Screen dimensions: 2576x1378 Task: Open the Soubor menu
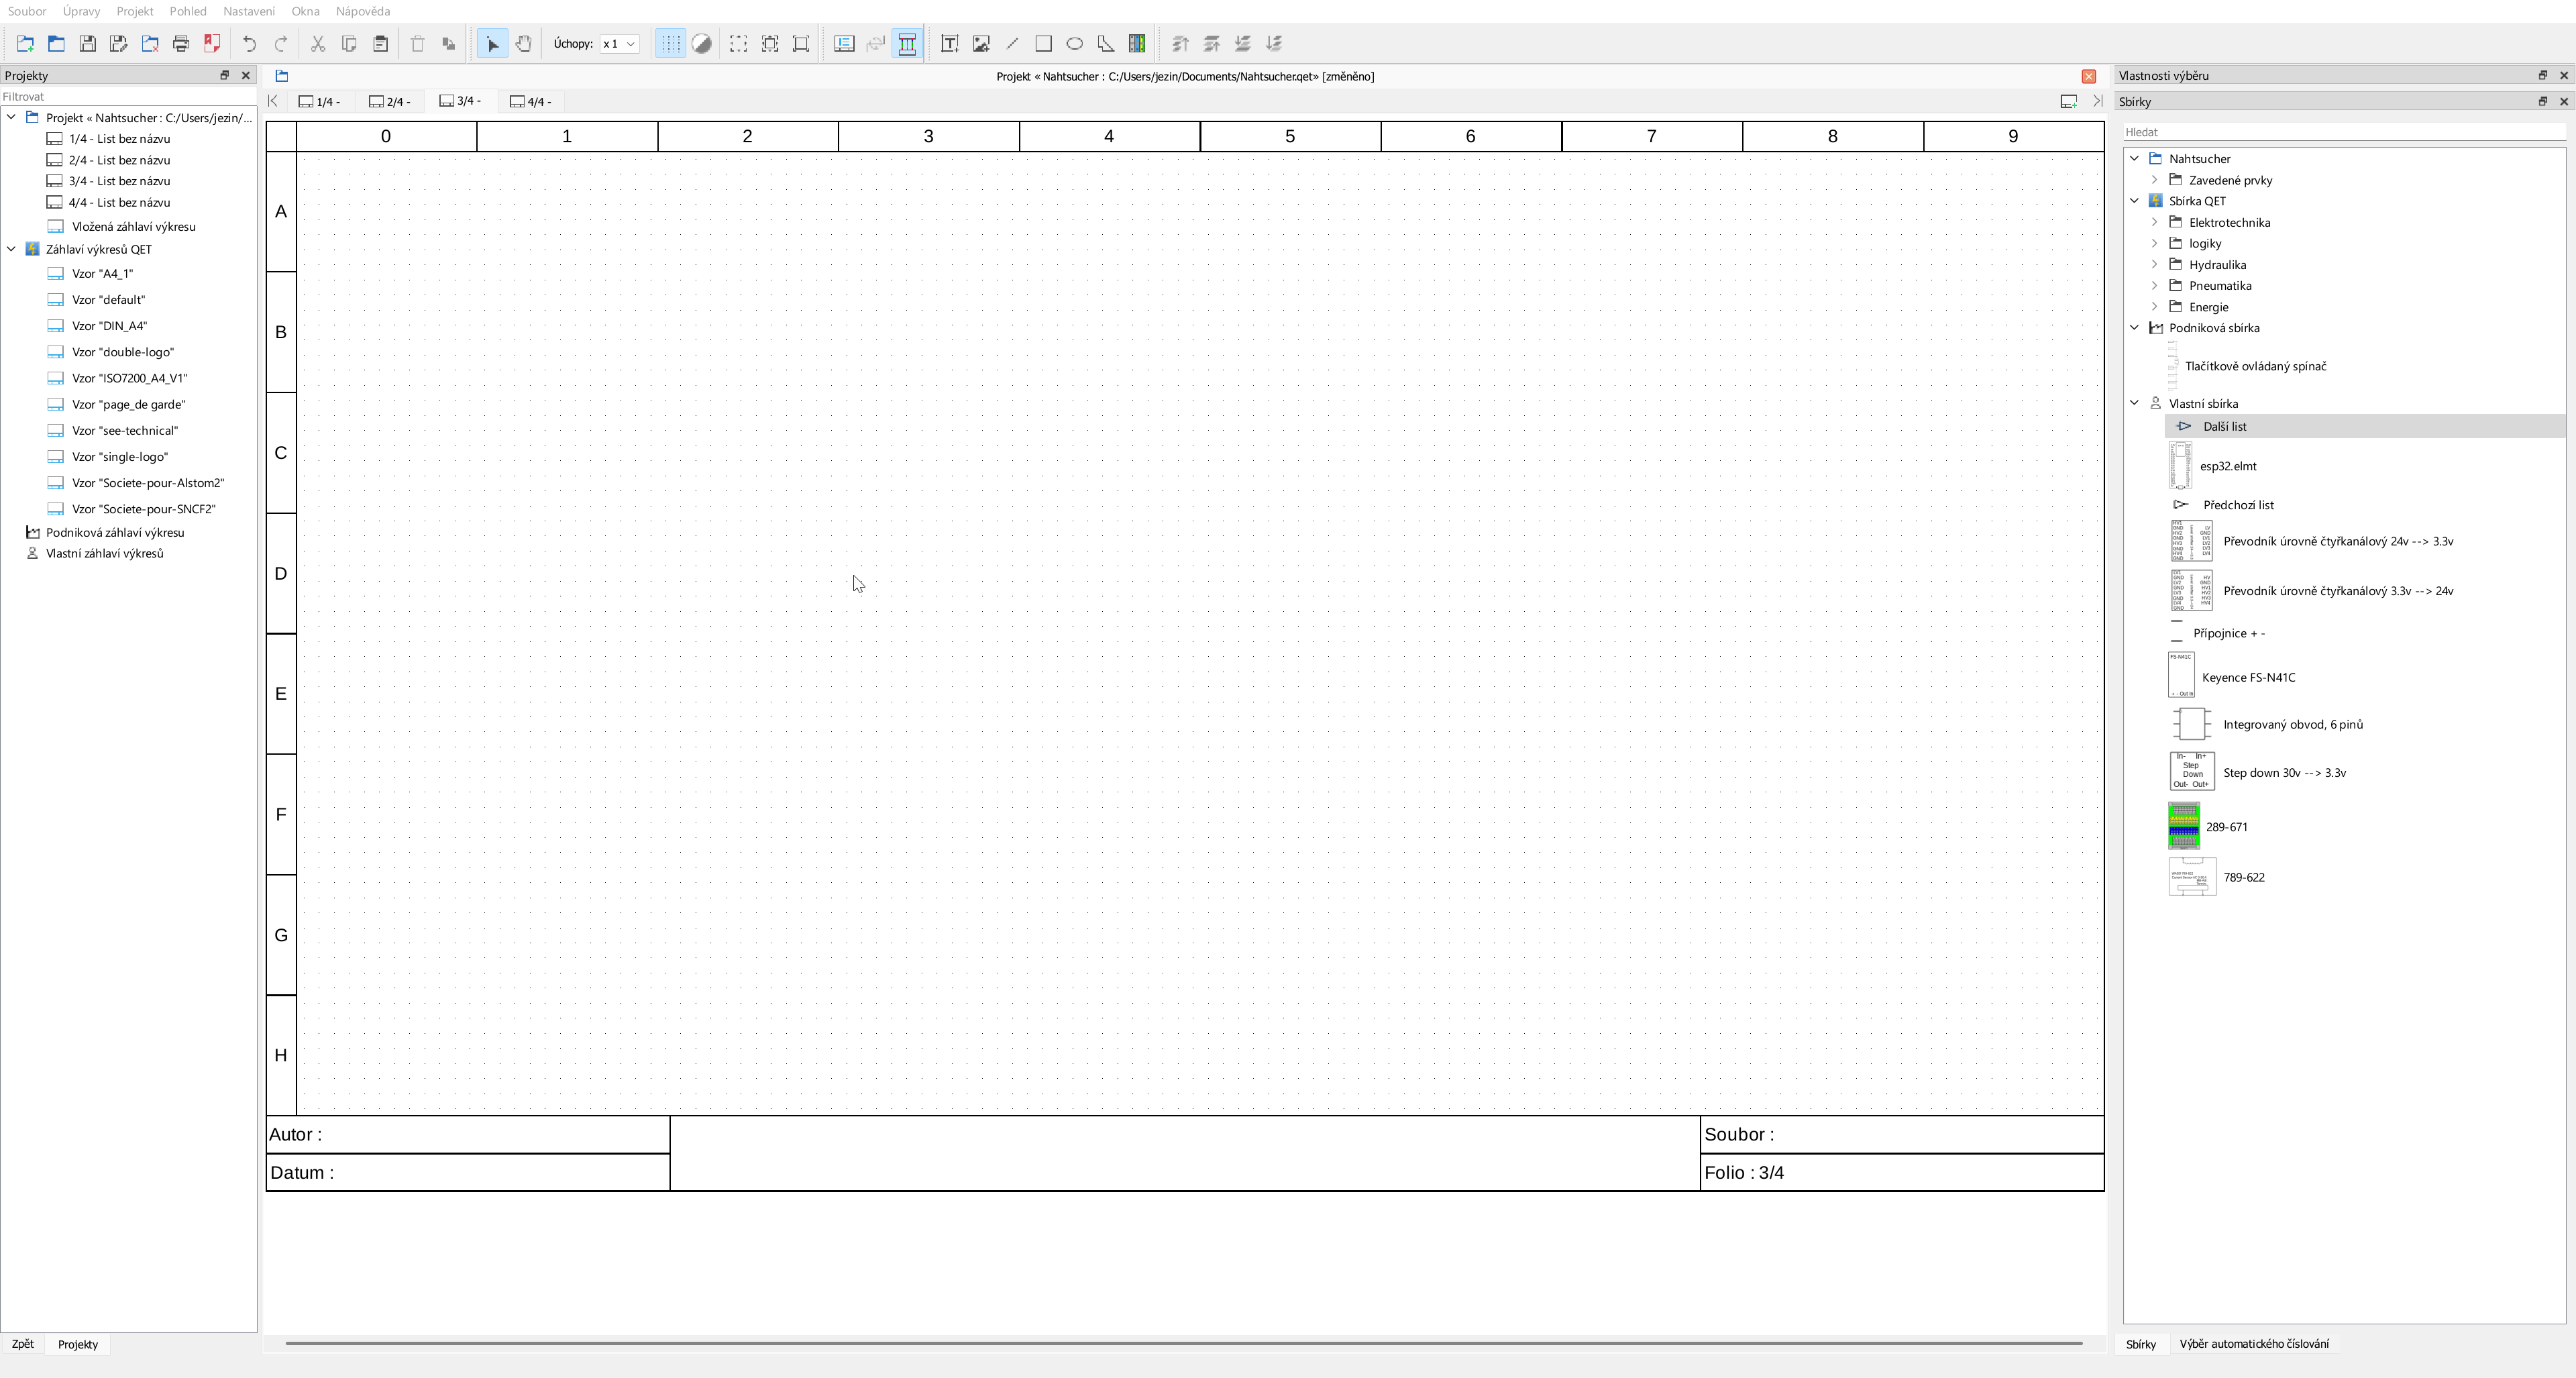click(x=27, y=11)
